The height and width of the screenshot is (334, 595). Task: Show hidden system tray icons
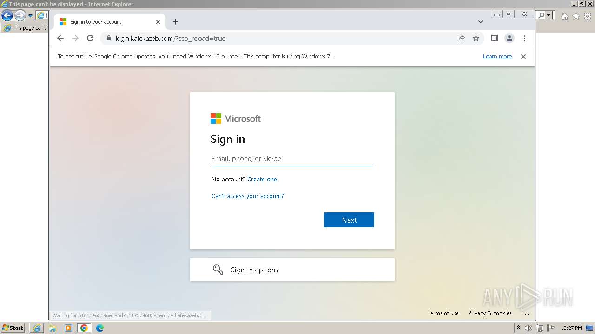pyautogui.click(x=518, y=328)
